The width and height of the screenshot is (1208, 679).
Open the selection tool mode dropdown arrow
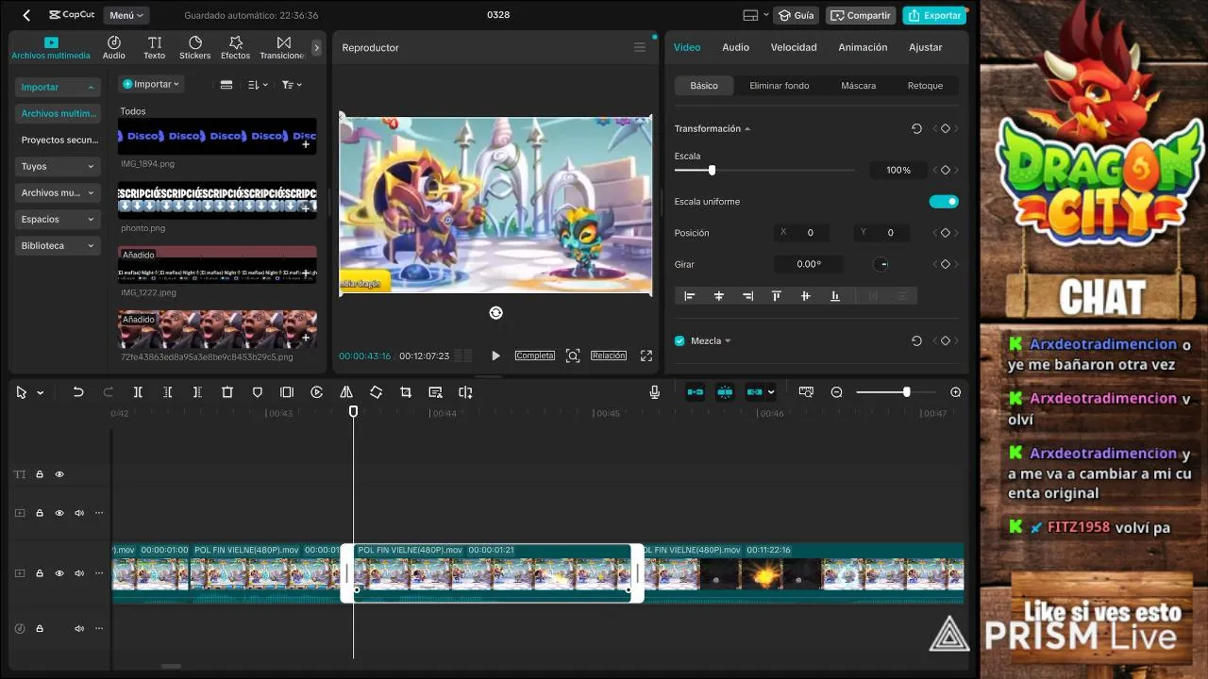tap(41, 393)
